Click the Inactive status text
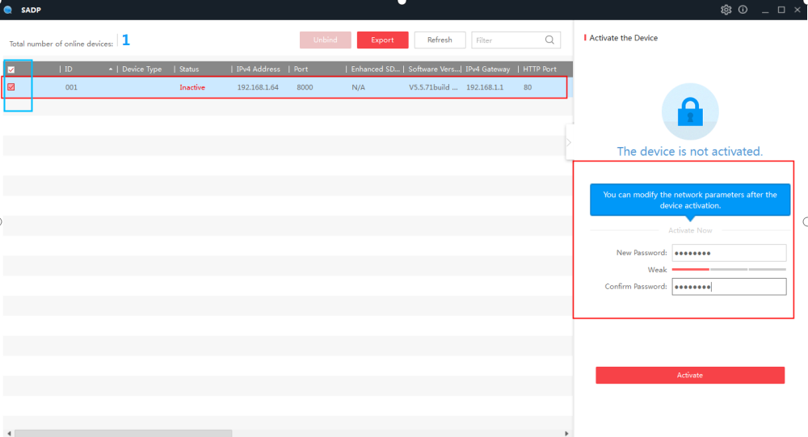This screenshot has height=437, width=808. (192, 87)
